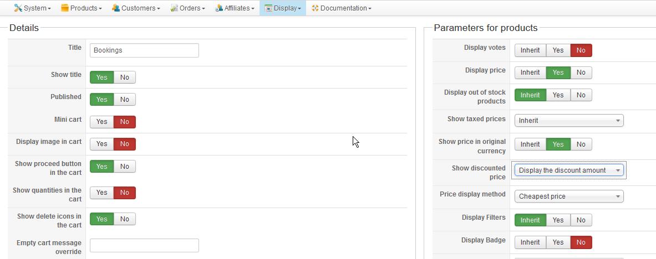
Task: Set Published to No
Action: 124,100
